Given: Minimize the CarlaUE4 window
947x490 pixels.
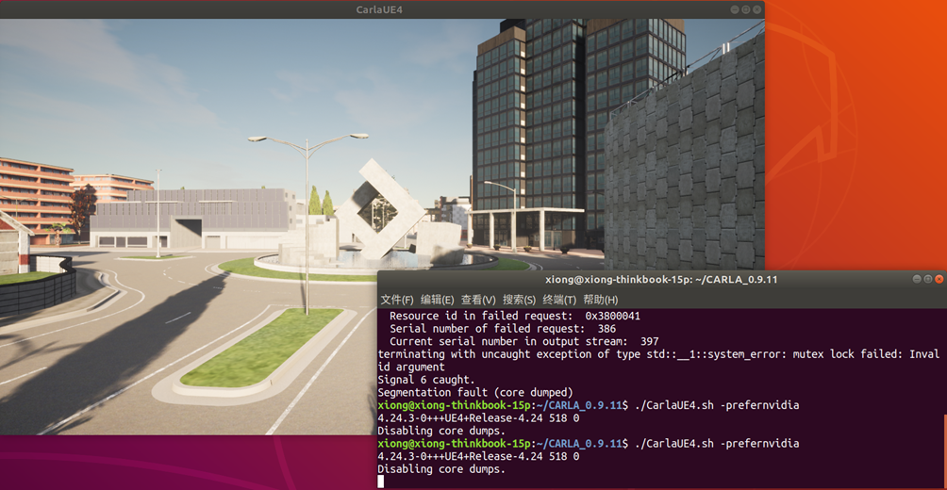Looking at the screenshot, I should coord(735,9).
